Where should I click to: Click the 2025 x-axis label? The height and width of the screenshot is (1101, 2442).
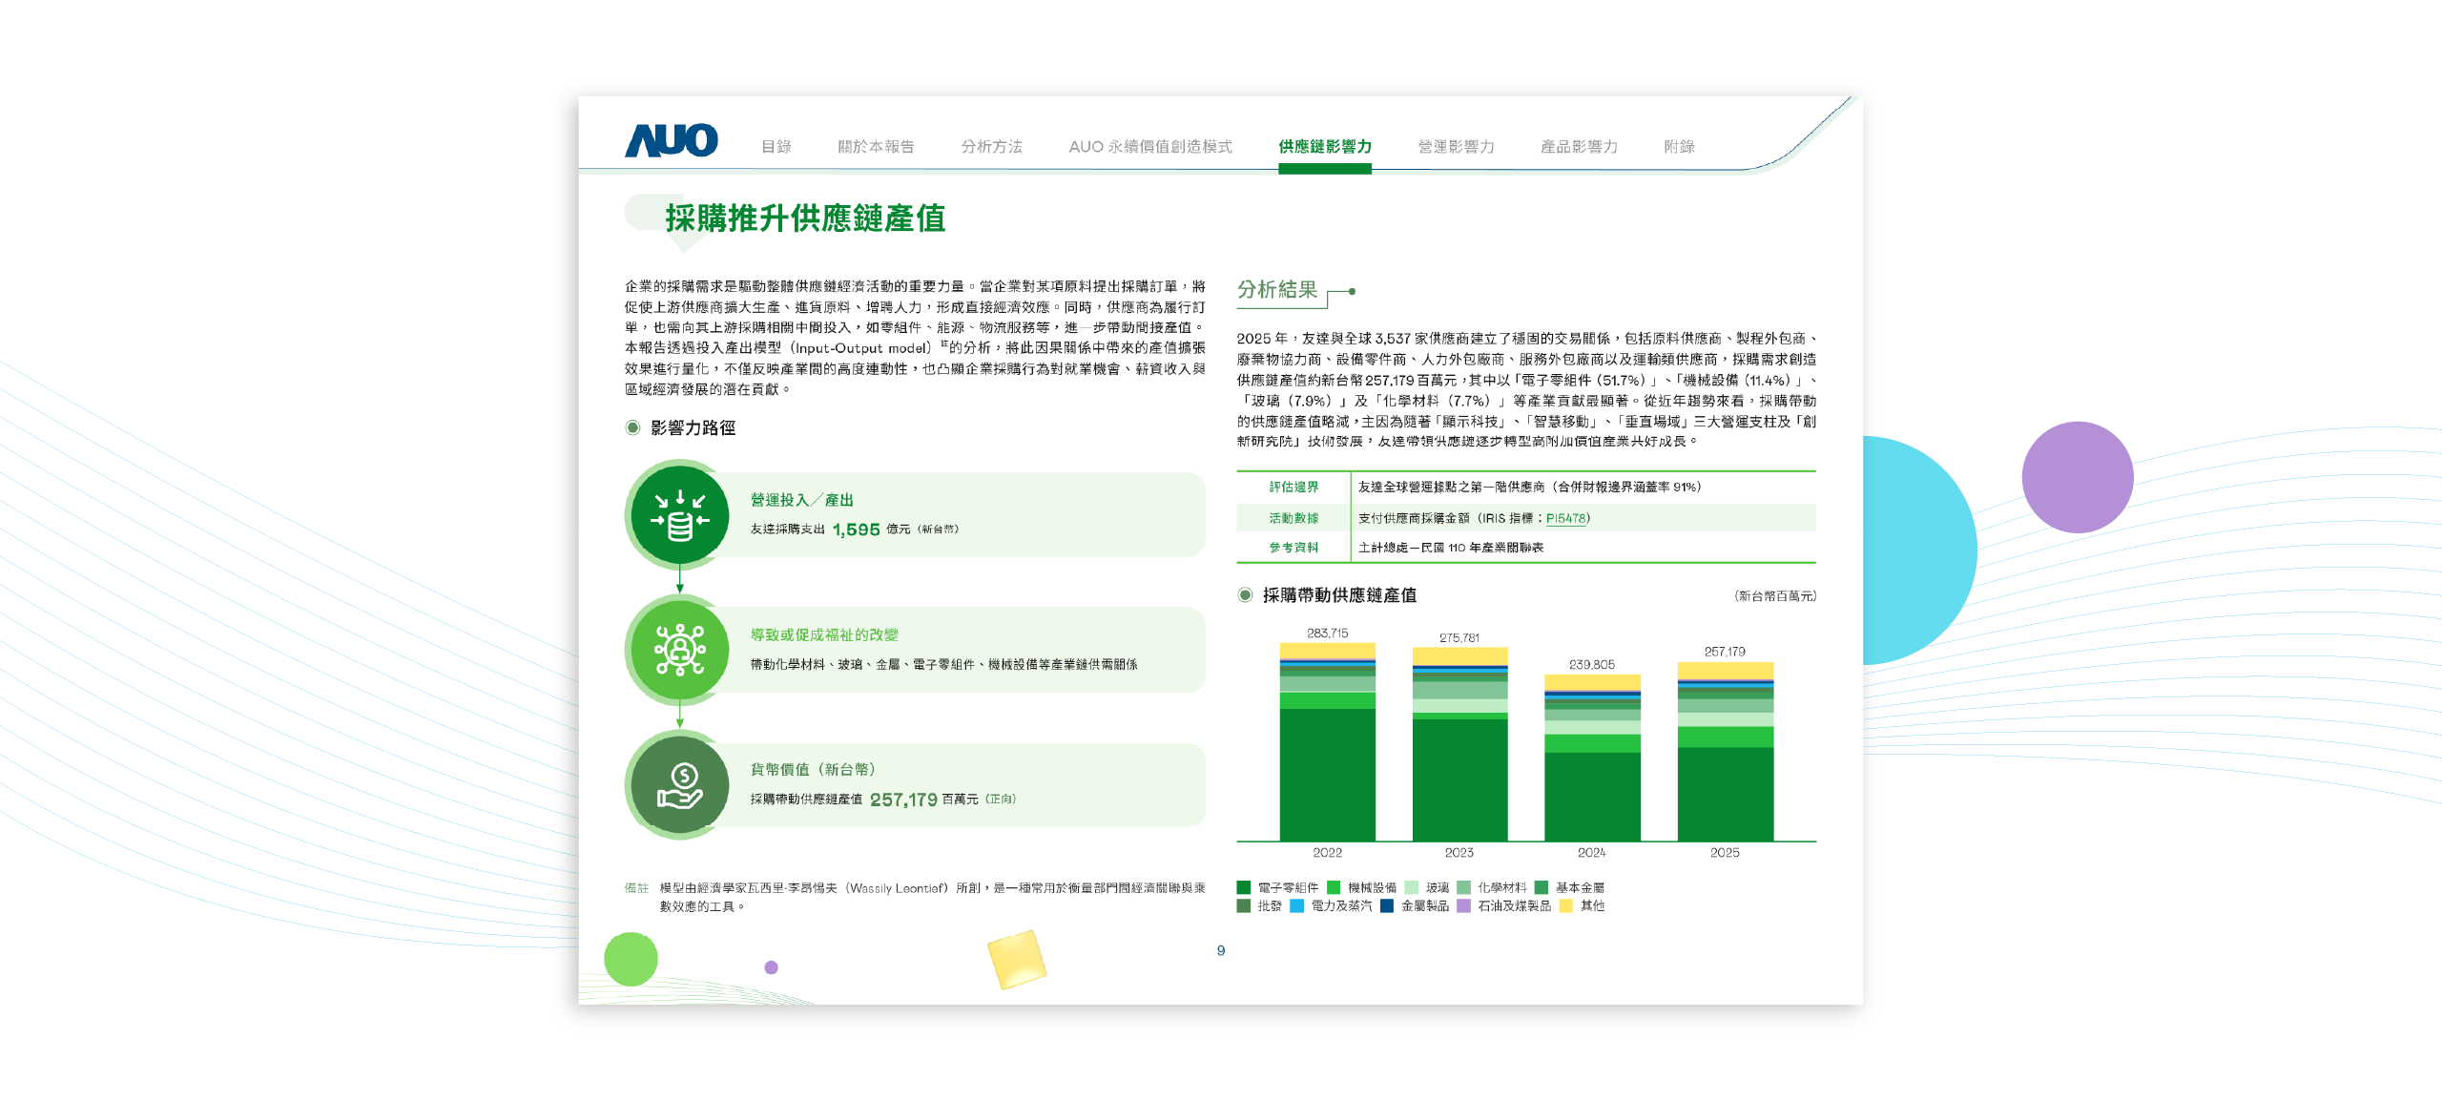click(1725, 853)
